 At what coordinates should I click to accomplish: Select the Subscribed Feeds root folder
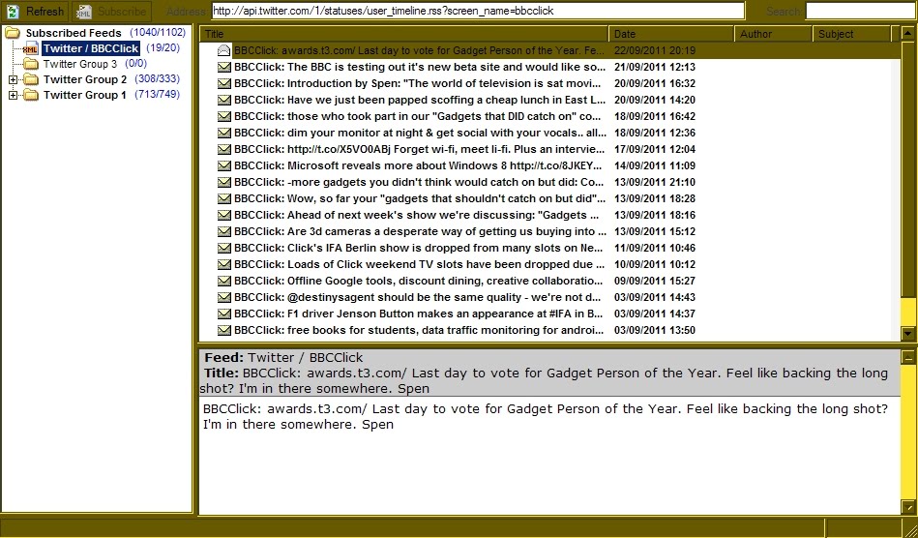(x=74, y=33)
